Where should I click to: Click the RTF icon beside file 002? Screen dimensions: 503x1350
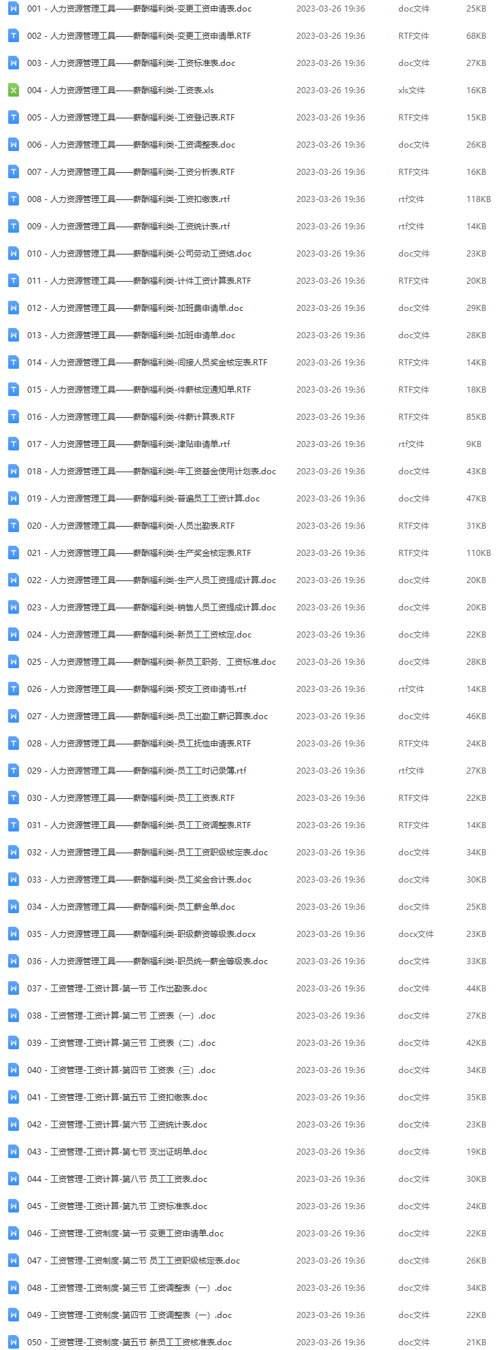click(x=13, y=35)
